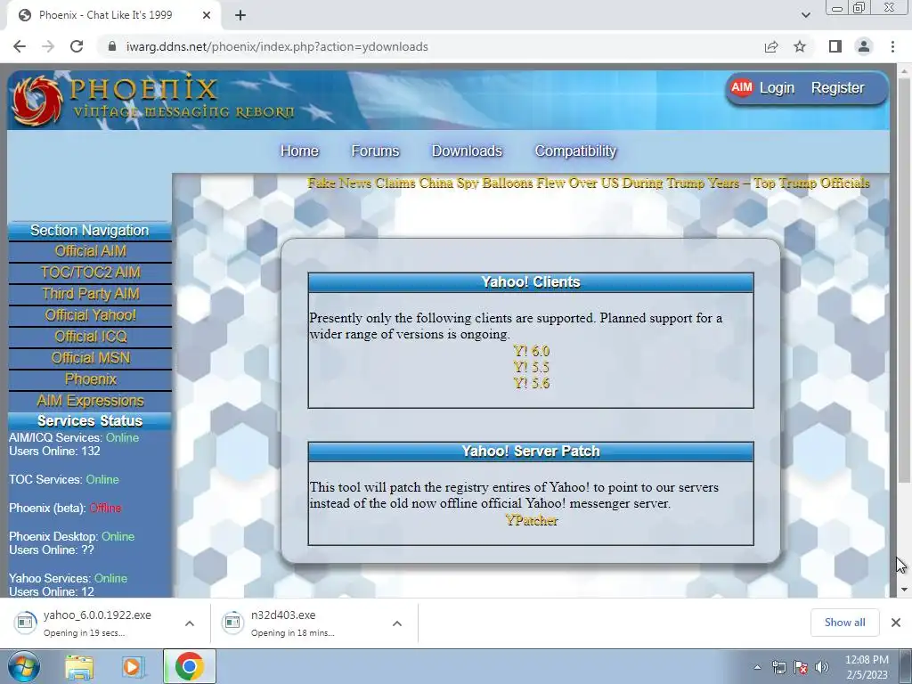The width and height of the screenshot is (912, 684).
Task: Select Phoenix in section navigation
Action: [90, 379]
